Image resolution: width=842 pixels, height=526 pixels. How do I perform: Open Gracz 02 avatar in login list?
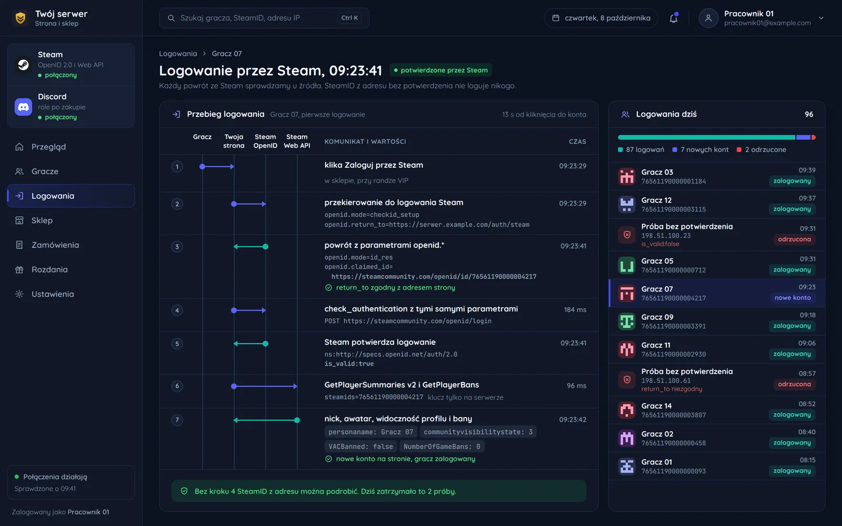(x=627, y=438)
